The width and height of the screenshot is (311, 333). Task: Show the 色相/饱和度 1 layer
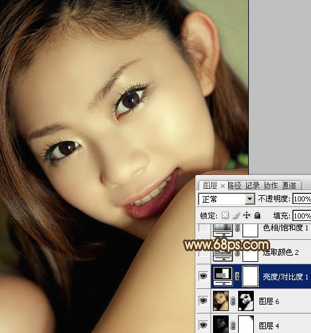[204, 229]
